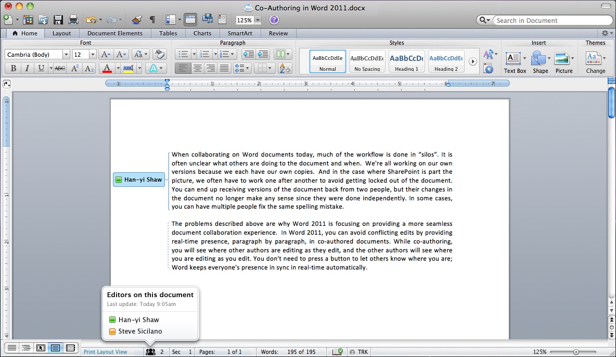Image resolution: width=616 pixels, height=357 pixels.
Task: Justify the paragraph text
Action: 224,68
